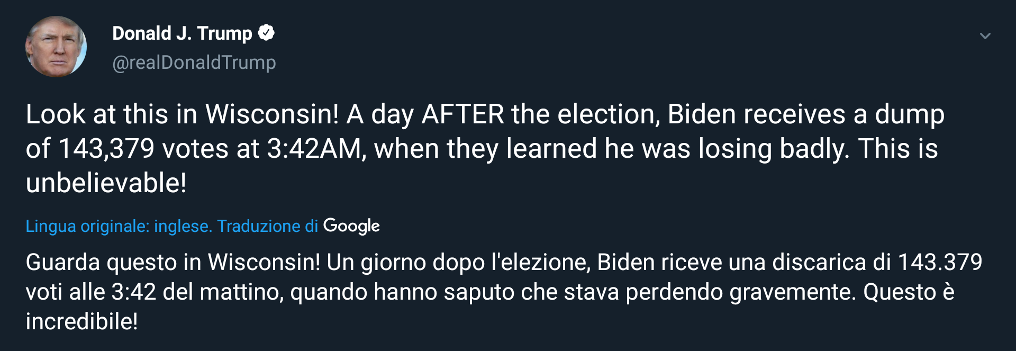Click "Biden receives a dump" in the tweet
The width and height of the screenshot is (1016, 351).
[x=805, y=114]
